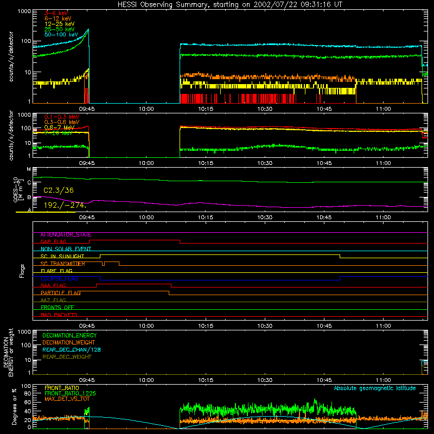The height and width of the screenshot is (434, 434).
Task: Click the SC_TRANSMITTER flag label
Action: pyautogui.click(x=62, y=264)
